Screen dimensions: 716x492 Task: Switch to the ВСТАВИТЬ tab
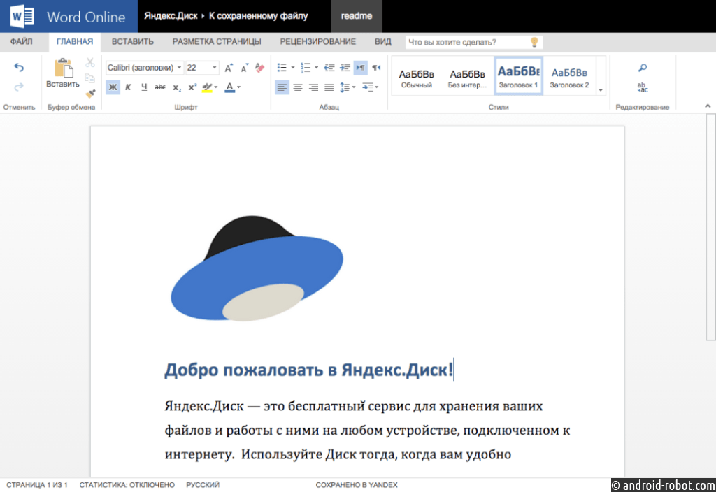click(132, 41)
